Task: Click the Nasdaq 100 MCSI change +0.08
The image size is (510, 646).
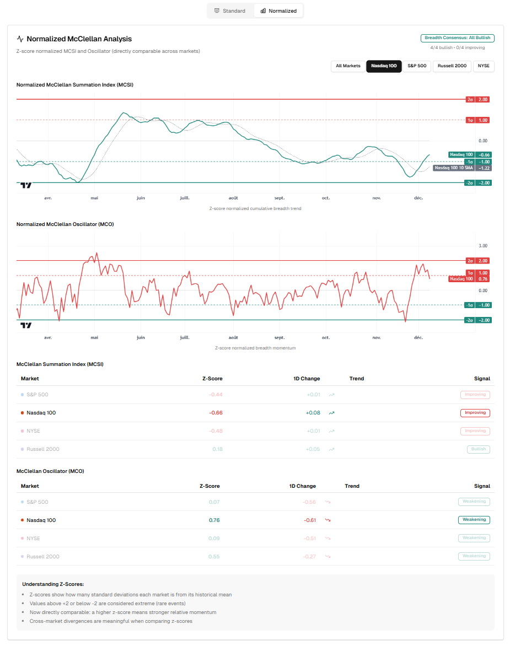Action: click(x=313, y=413)
